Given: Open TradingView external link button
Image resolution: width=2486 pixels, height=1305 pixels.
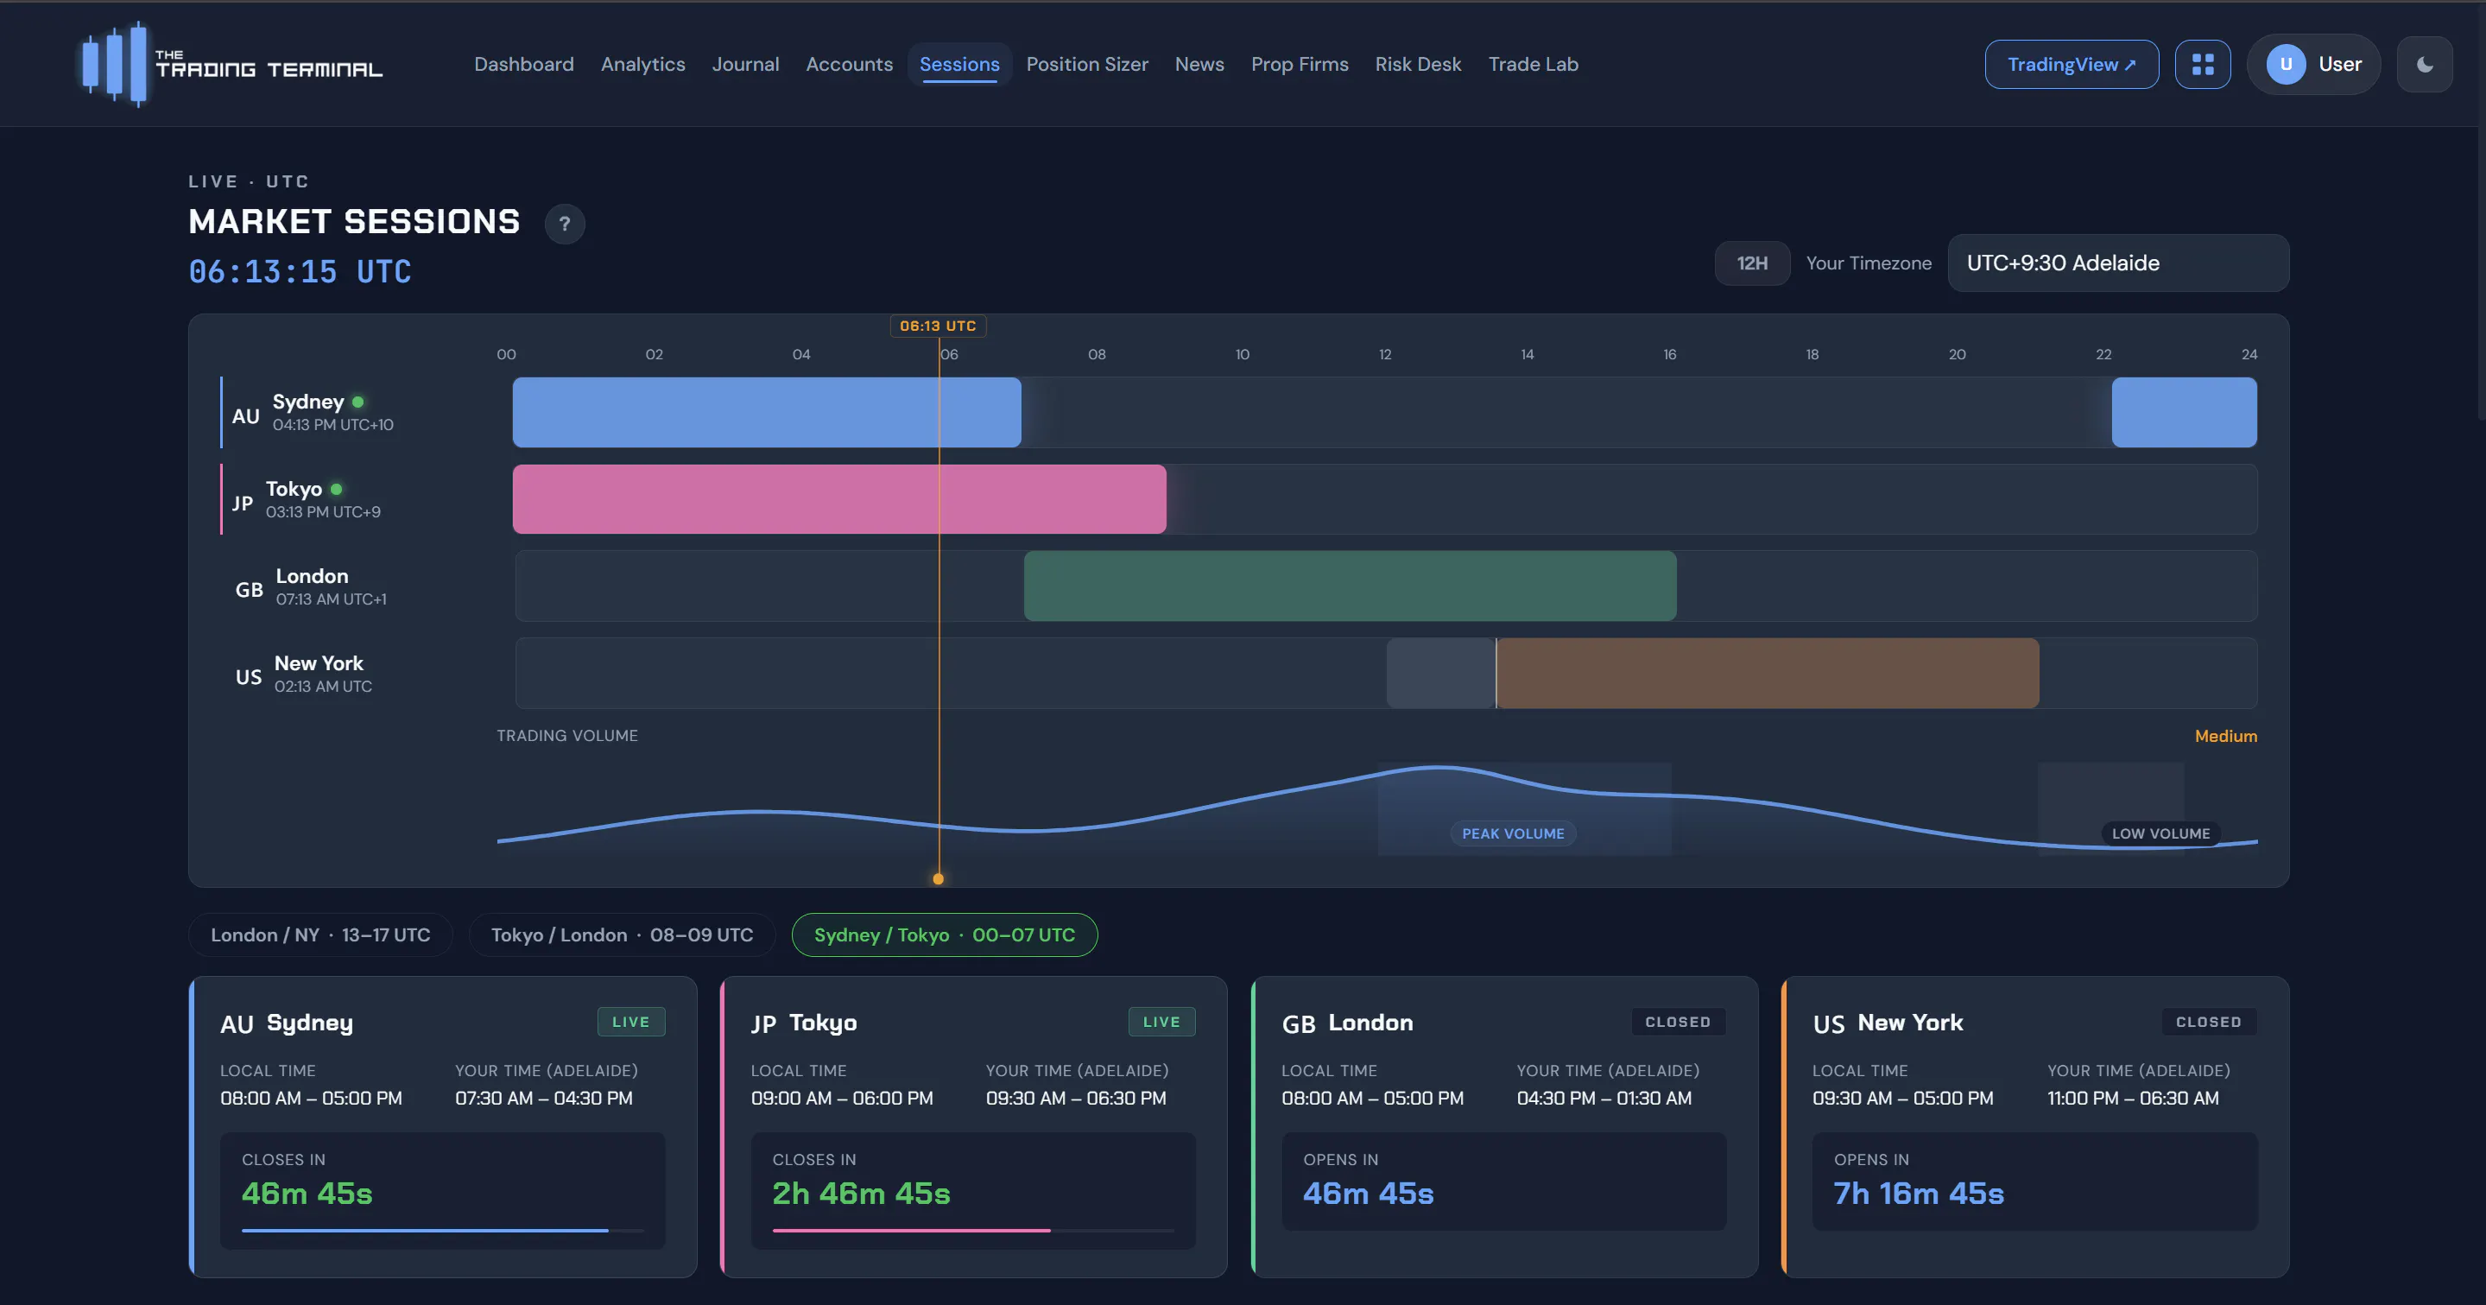Looking at the screenshot, I should point(2071,64).
